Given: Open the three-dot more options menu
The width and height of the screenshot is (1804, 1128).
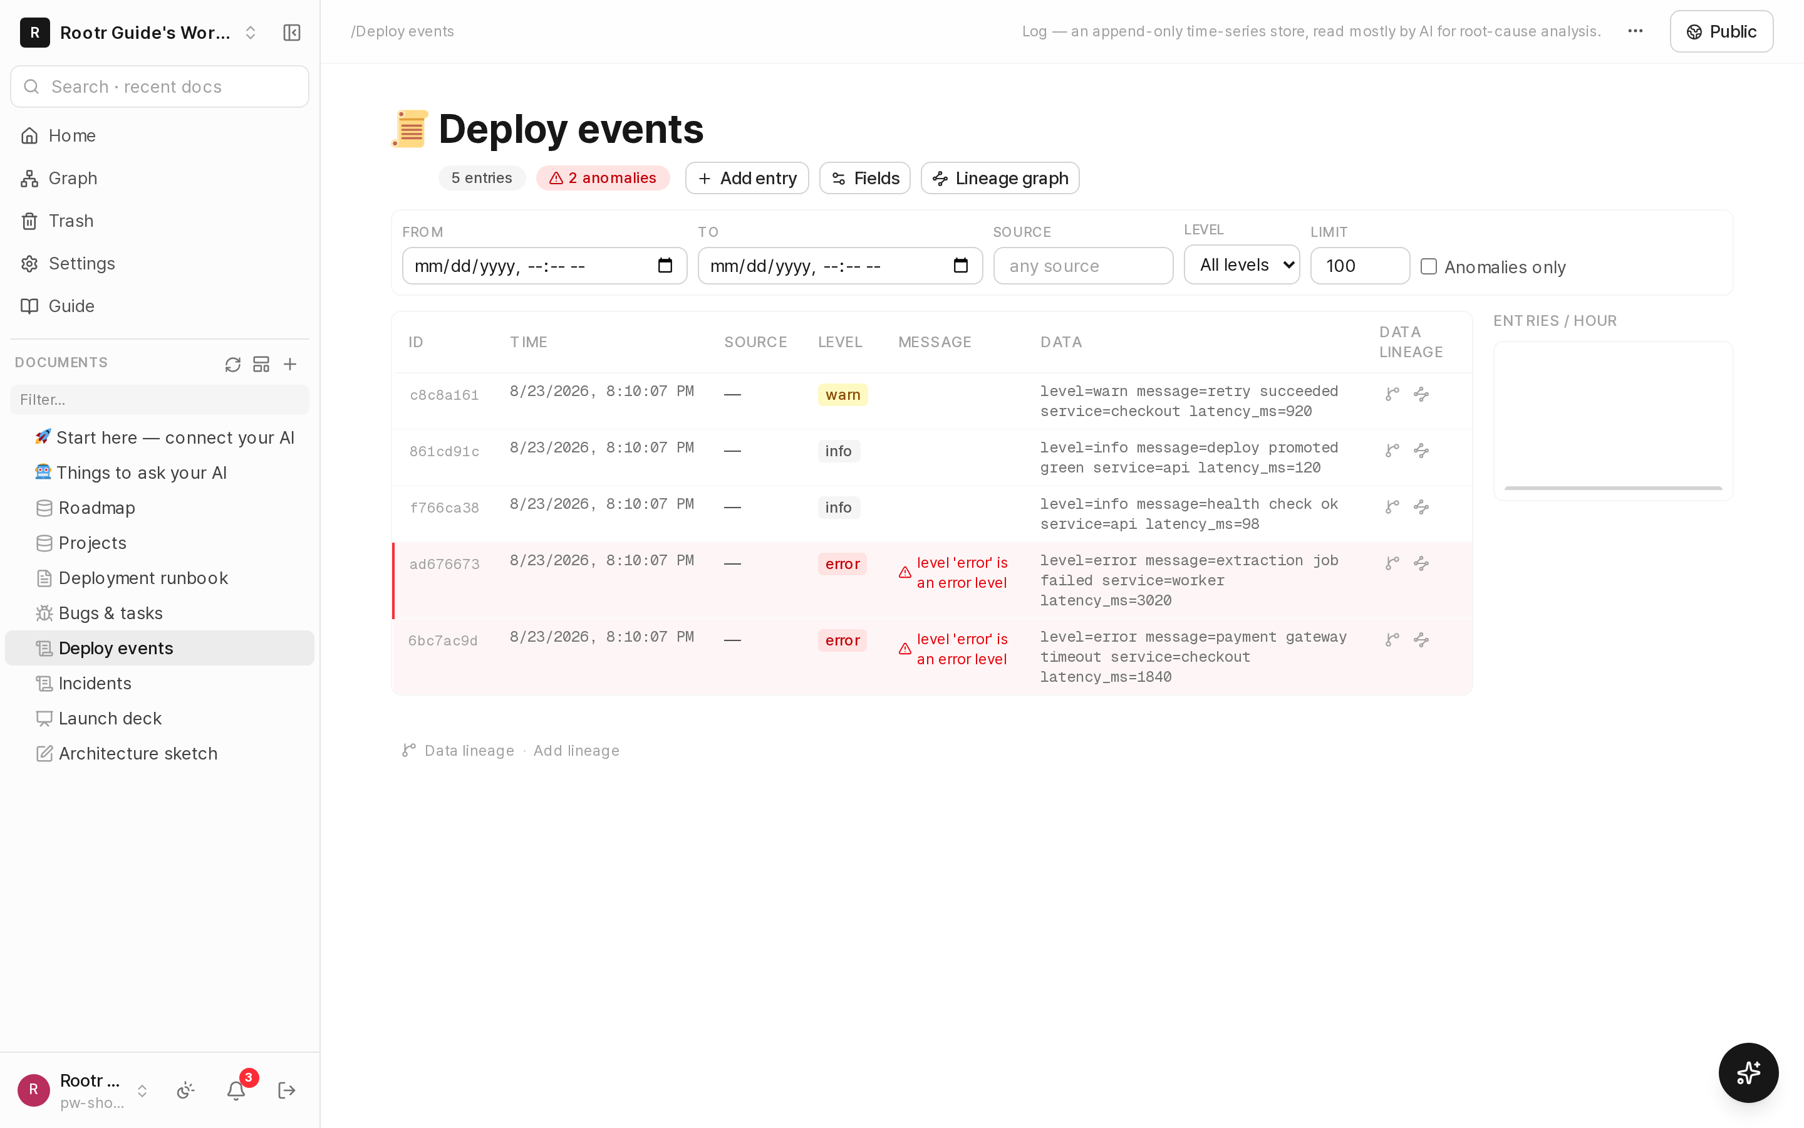Looking at the screenshot, I should pyautogui.click(x=1635, y=31).
